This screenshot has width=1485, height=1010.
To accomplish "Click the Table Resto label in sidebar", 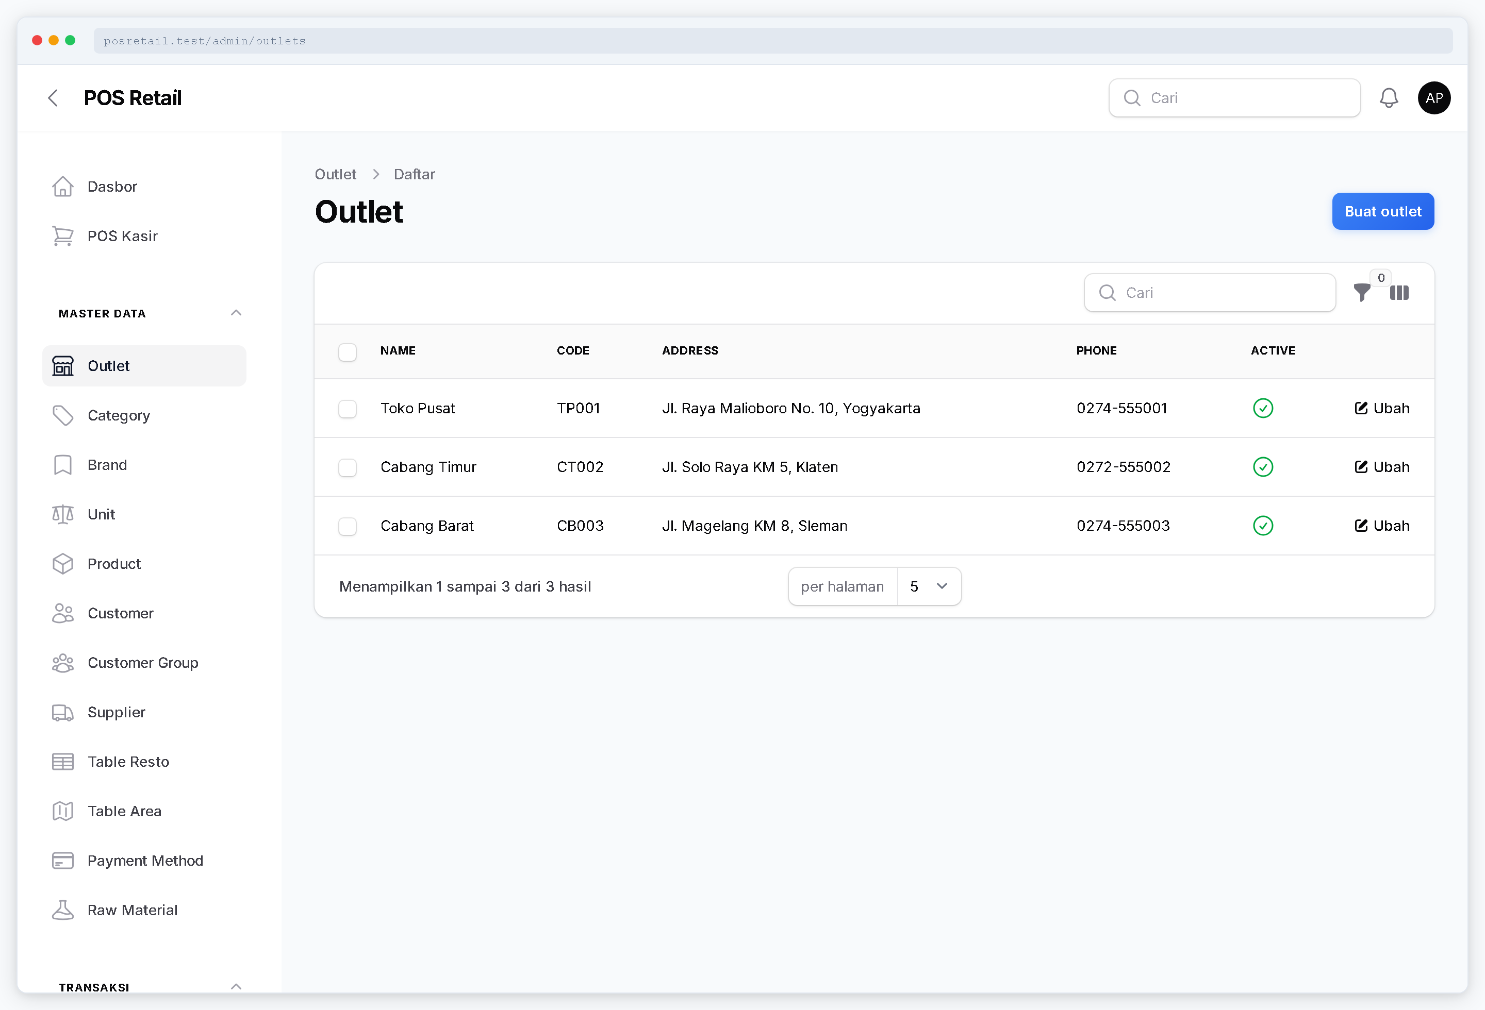I will click(x=128, y=762).
